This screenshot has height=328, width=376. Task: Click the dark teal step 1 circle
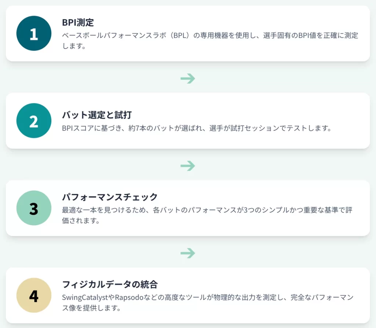click(34, 33)
